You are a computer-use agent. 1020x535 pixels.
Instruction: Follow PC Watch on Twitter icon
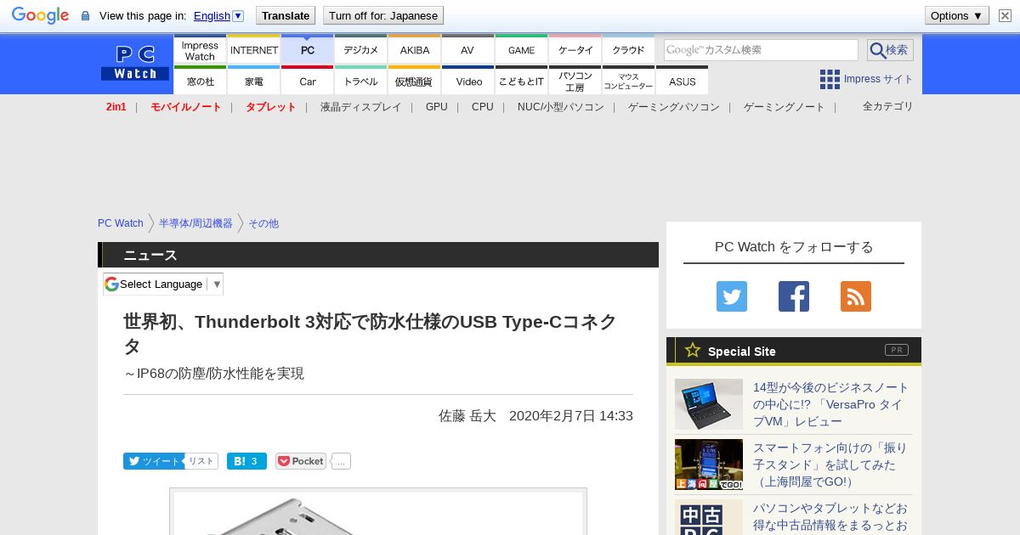[x=732, y=296]
